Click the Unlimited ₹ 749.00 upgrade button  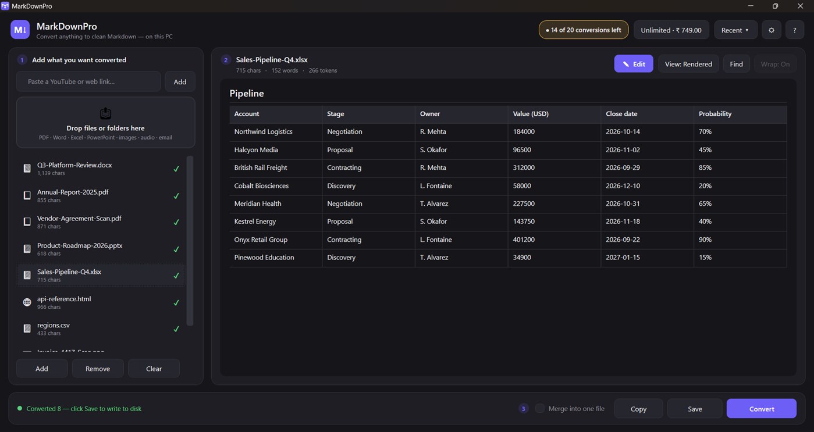tap(671, 30)
